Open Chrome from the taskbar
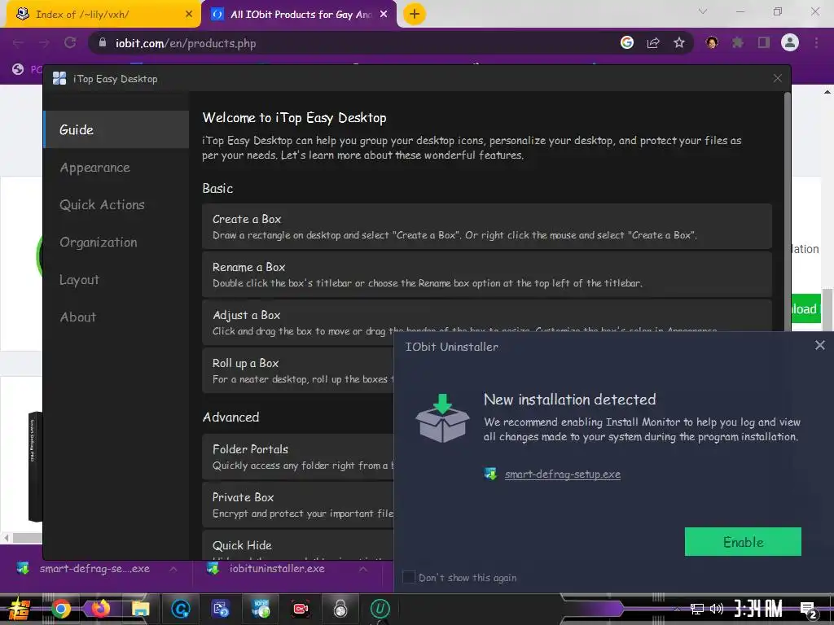 point(60,609)
